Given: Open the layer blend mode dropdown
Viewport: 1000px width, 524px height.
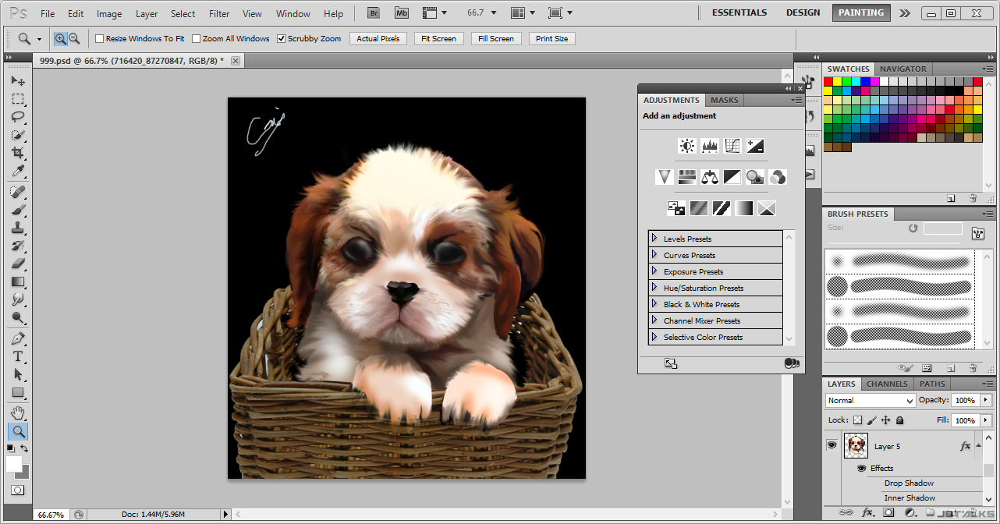Looking at the screenshot, I should click(x=871, y=400).
